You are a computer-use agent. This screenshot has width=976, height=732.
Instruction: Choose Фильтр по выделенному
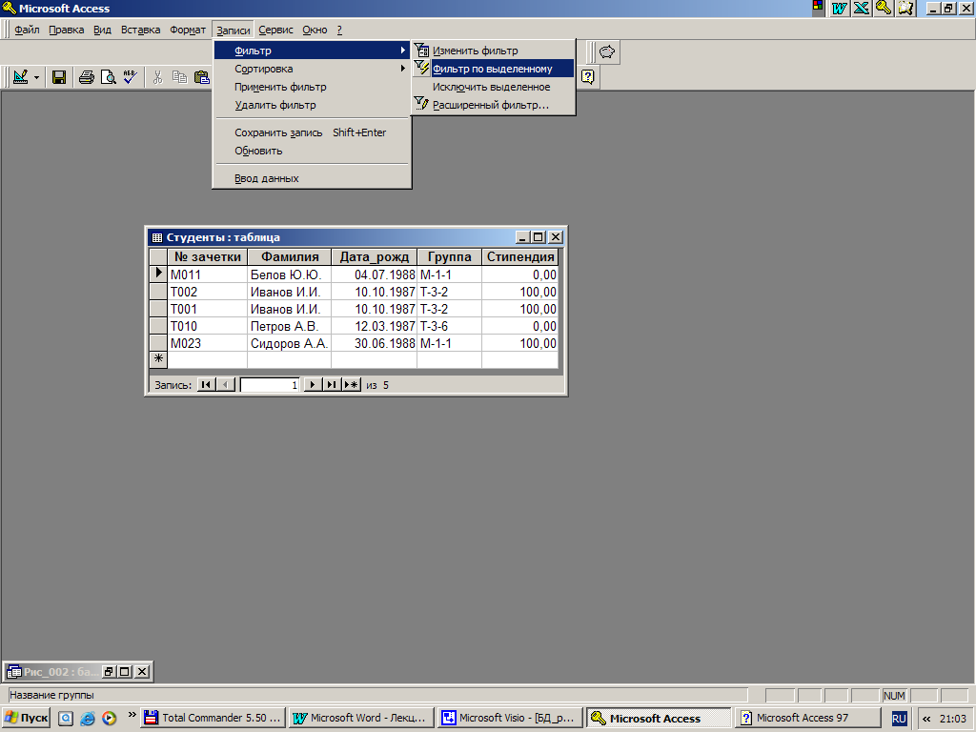pyautogui.click(x=493, y=69)
